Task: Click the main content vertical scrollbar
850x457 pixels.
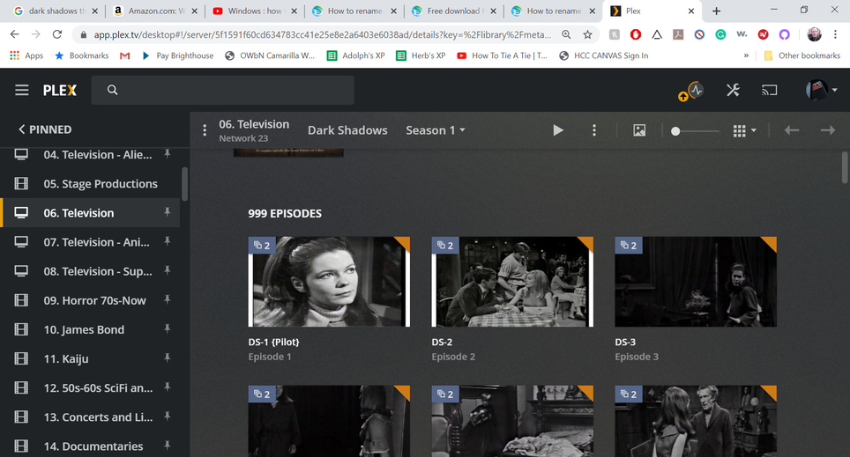Action: tap(845, 167)
